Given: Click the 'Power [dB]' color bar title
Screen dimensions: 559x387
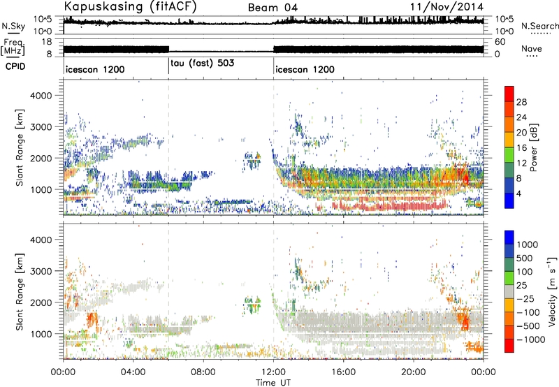Looking at the screenshot, I should coord(533,147).
